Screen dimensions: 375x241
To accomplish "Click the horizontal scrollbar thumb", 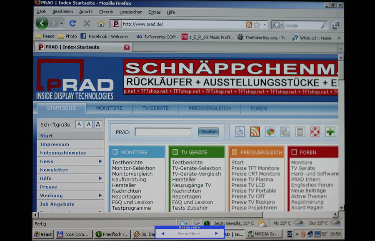I will click(150, 215).
